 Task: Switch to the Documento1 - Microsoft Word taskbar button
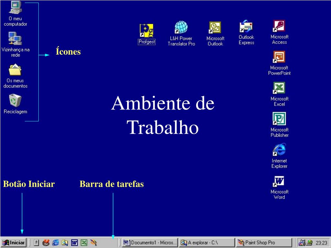pyautogui.click(x=150, y=243)
